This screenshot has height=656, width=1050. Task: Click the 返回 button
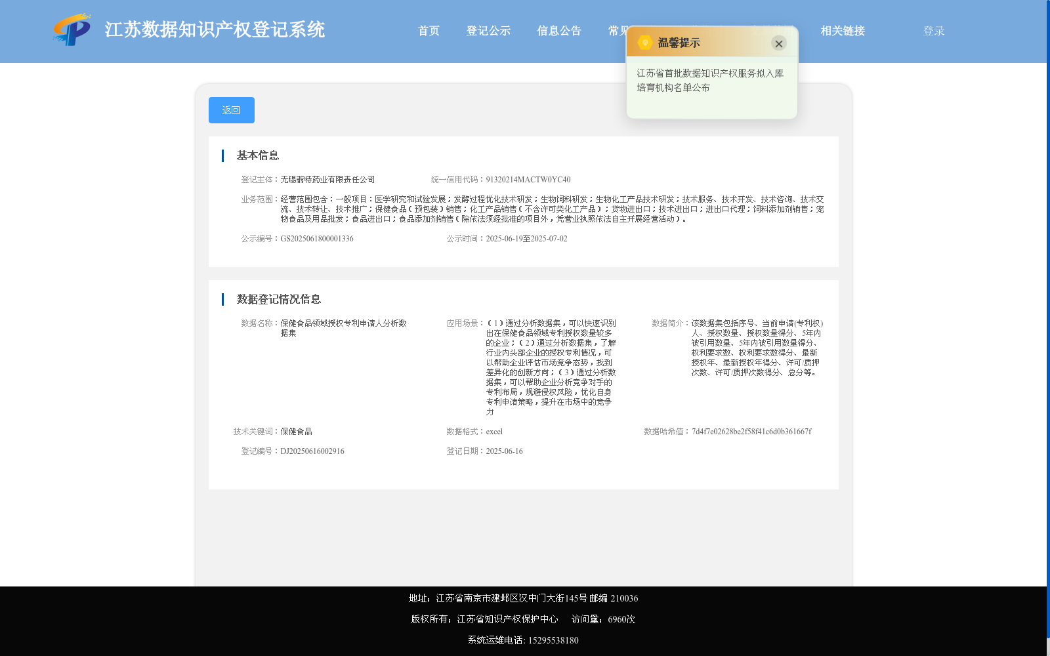tap(232, 110)
